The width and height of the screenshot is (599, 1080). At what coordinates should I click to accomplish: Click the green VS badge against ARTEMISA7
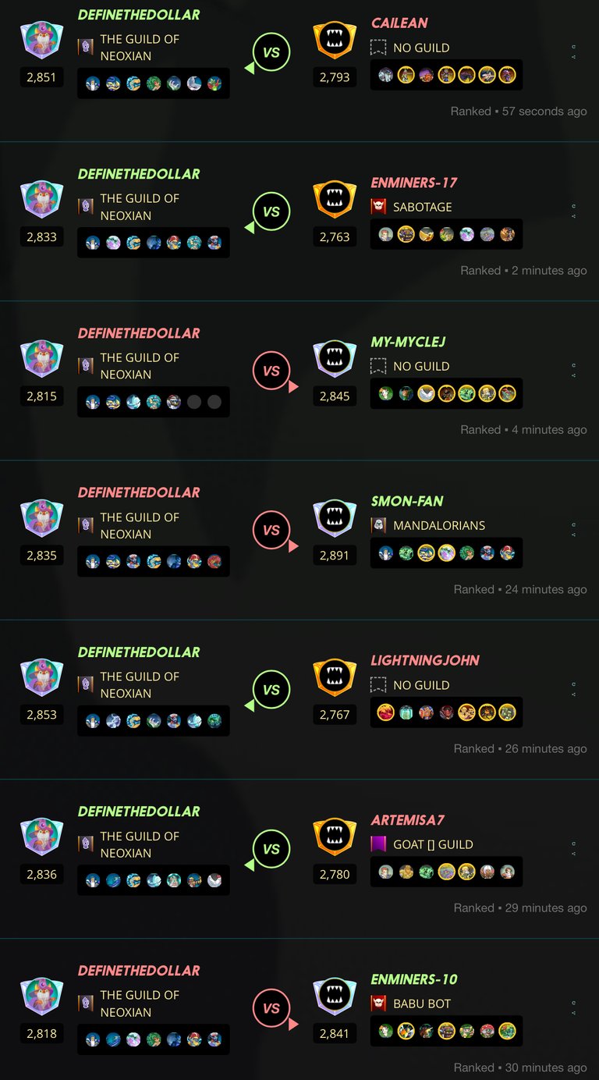271,850
